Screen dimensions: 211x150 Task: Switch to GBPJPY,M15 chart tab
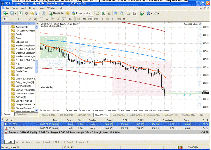tap(119, 115)
